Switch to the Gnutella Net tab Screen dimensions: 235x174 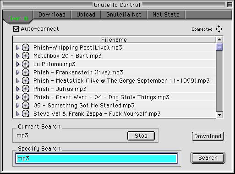tap(124, 15)
